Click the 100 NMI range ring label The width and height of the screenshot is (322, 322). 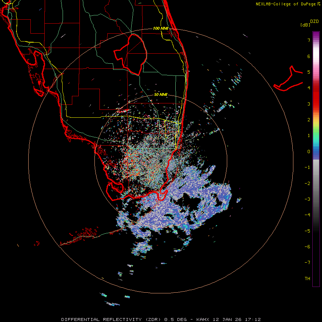[x=161, y=28]
